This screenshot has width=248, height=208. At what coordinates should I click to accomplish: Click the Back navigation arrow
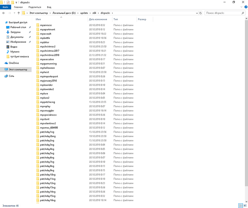[4, 13]
